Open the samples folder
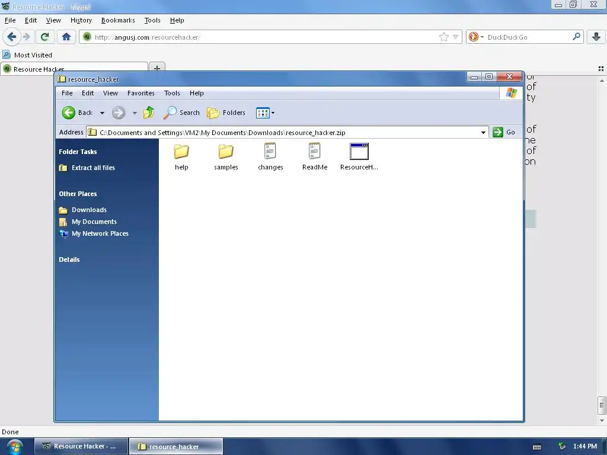The height and width of the screenshot is (455, 607). (x=226, y=156)
